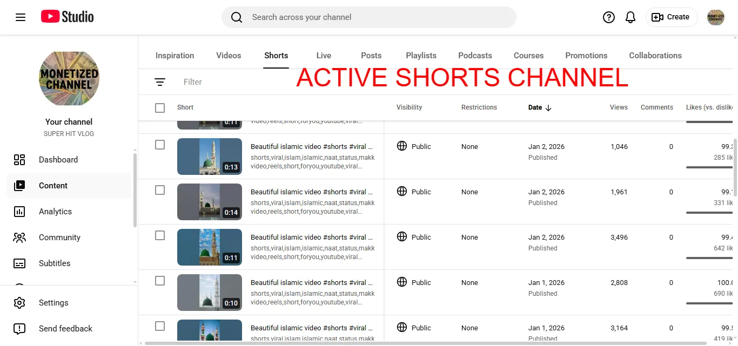738x346 pixels.
Task: Open Content in the sidebar
Action: pos(69,186)
